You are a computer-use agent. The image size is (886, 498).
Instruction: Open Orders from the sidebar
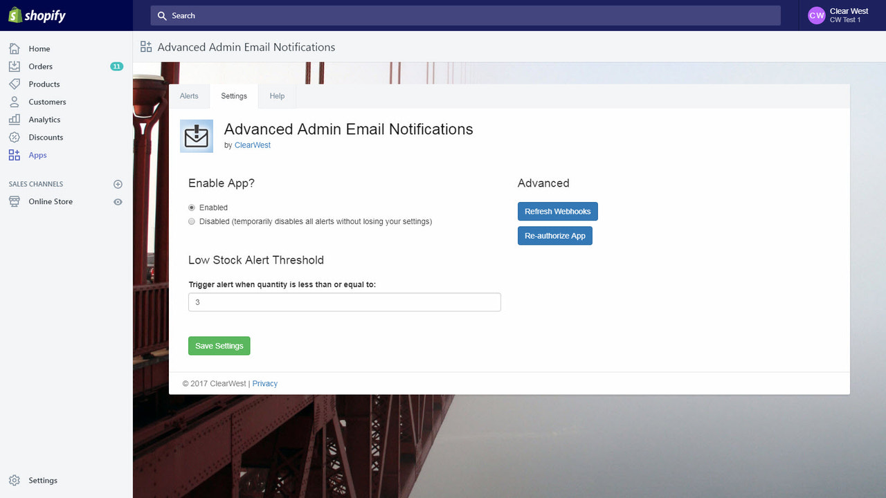42,66
